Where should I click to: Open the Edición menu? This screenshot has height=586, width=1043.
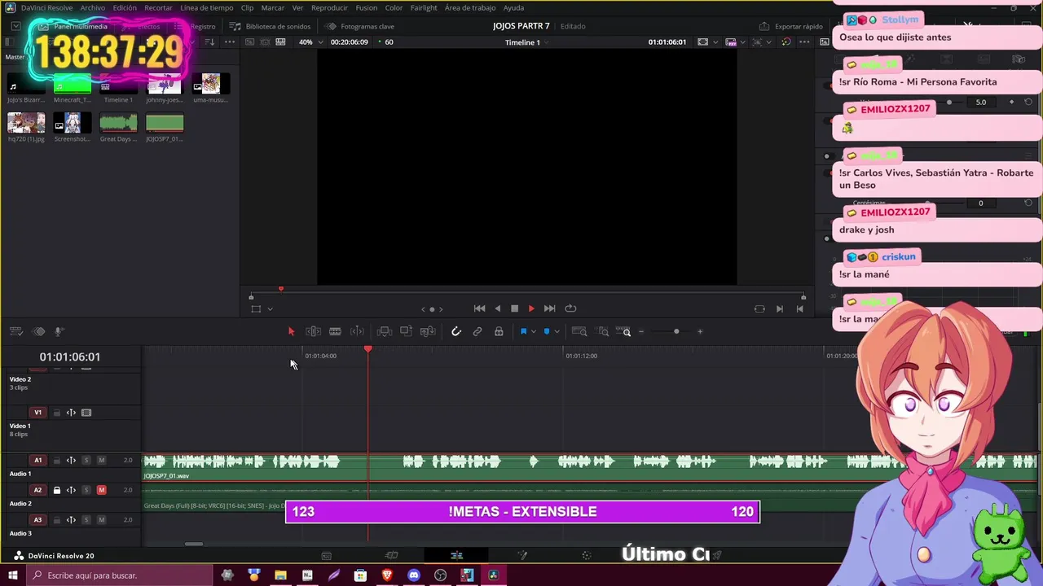click(x=125, y=7)
